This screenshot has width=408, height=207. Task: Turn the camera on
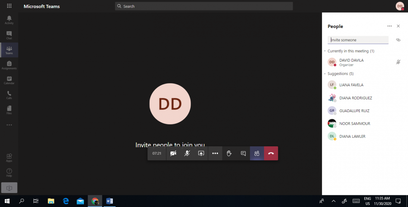pos(173,153)
